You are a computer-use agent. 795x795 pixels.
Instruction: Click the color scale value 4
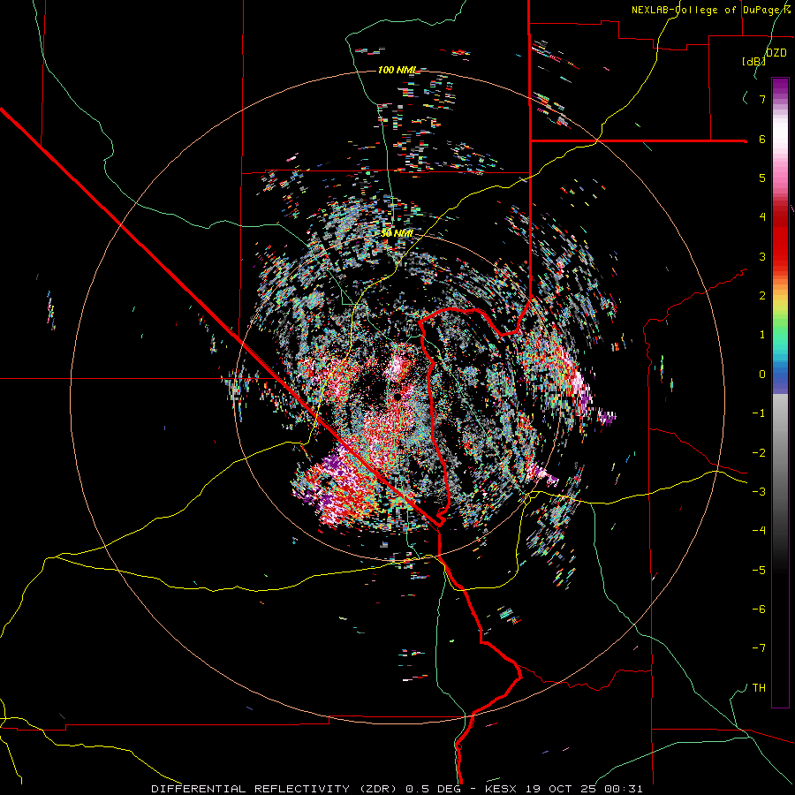pyautogui.click(x=762, y=217)
